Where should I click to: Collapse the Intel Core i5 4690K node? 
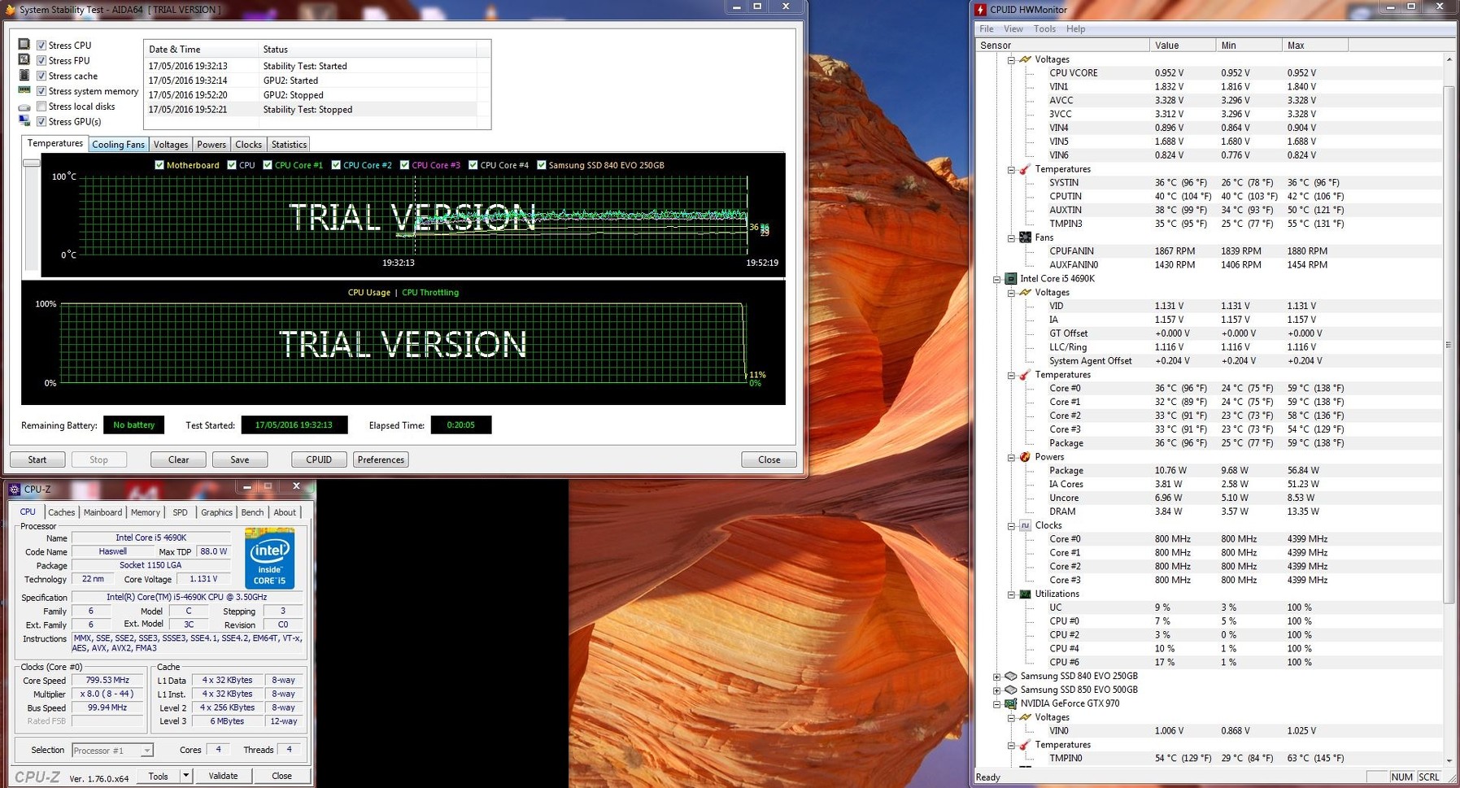pyautogui.click(x=996, y=279)
